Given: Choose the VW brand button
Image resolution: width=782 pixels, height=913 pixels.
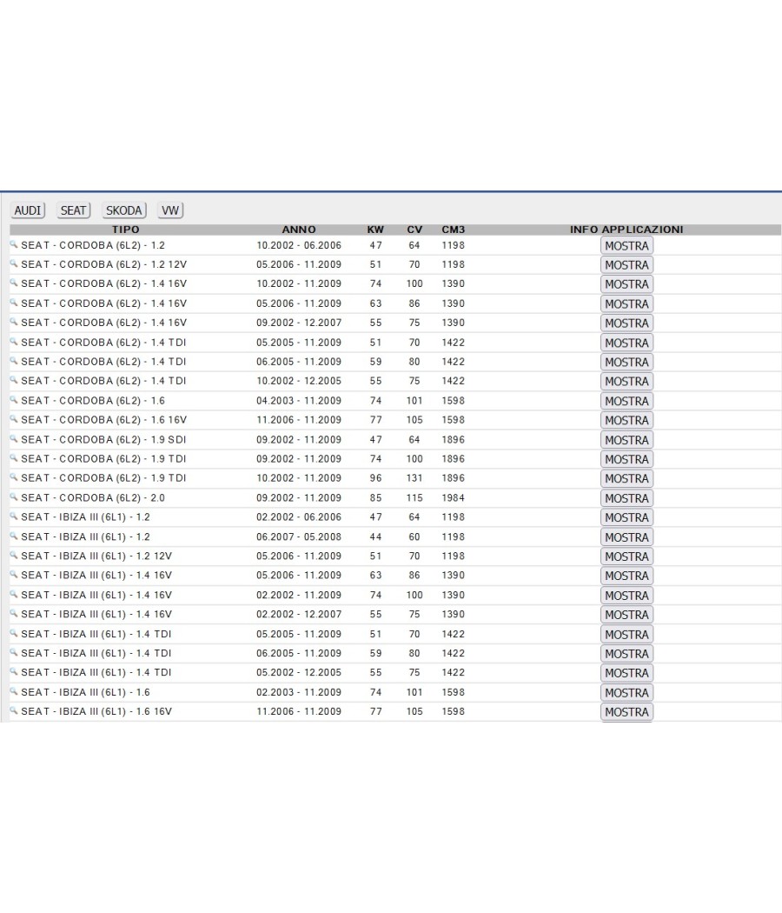Looking at the screenshot, I should tap(170, 210).
